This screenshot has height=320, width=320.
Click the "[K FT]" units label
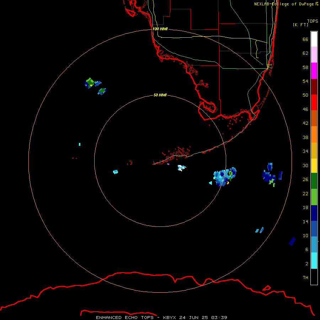click(x=300, y=25)
